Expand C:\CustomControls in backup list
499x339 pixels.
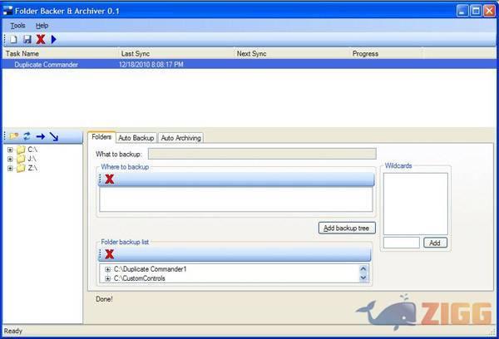(107, 278)
